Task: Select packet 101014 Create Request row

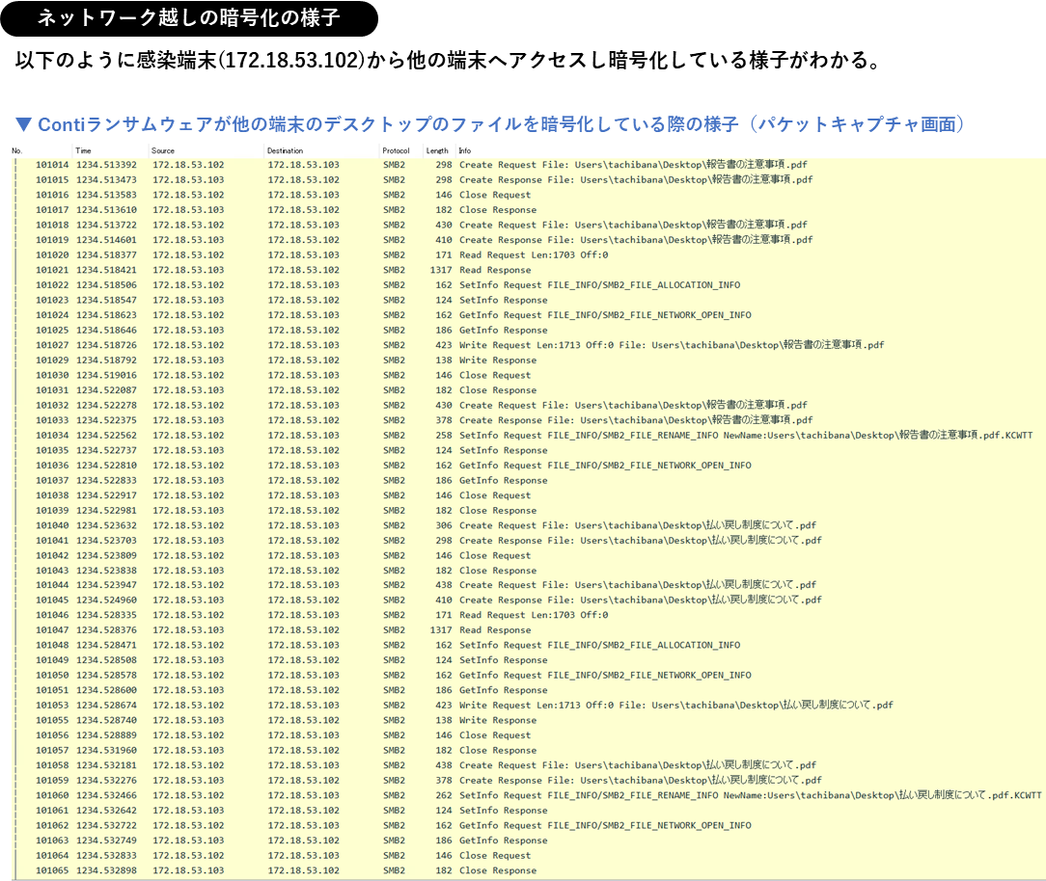Action: pyautogui.click(x=386, y=164)
